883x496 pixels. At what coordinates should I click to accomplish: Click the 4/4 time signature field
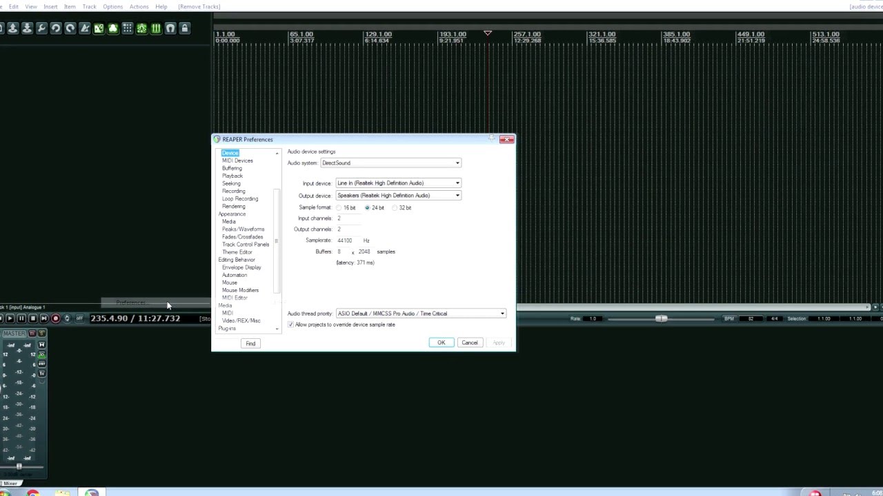coord(774,318)
